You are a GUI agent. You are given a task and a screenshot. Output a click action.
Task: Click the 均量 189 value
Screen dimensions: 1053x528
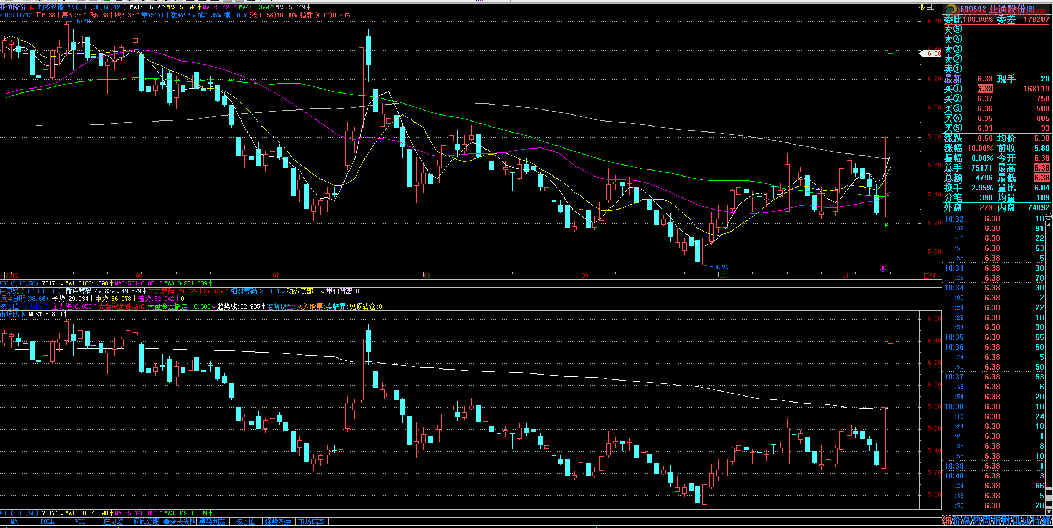(1043, 197)
